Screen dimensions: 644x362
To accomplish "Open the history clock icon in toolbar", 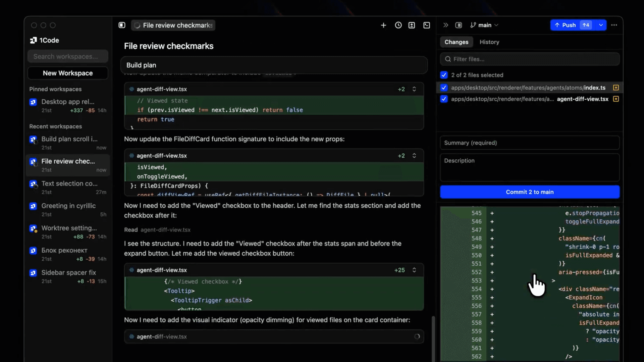I will coord(398,25).
